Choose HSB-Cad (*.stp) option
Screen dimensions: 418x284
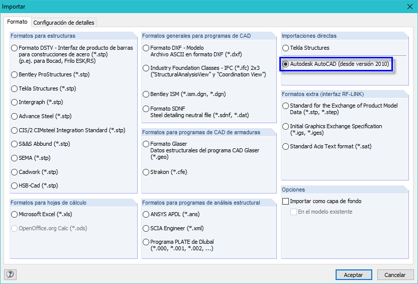[x=15, y=185]
